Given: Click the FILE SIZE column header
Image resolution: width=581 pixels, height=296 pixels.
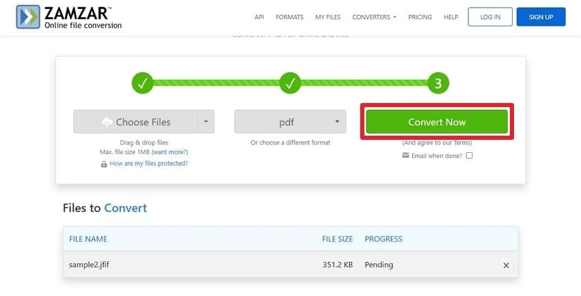Looking at the screenshot, I should [x=338, y=239].
